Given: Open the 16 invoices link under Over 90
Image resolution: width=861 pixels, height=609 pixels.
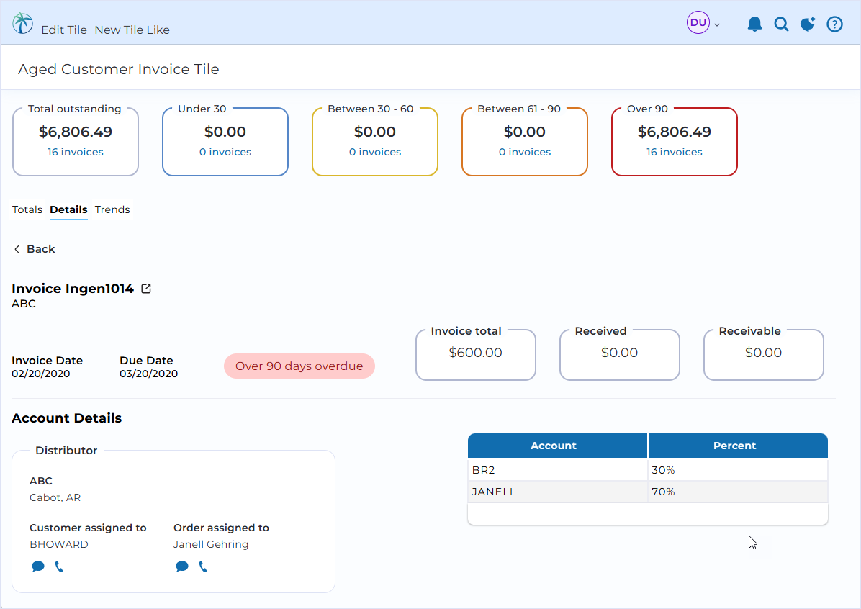Looking at the screenshot, I should (x=675, y=152).
